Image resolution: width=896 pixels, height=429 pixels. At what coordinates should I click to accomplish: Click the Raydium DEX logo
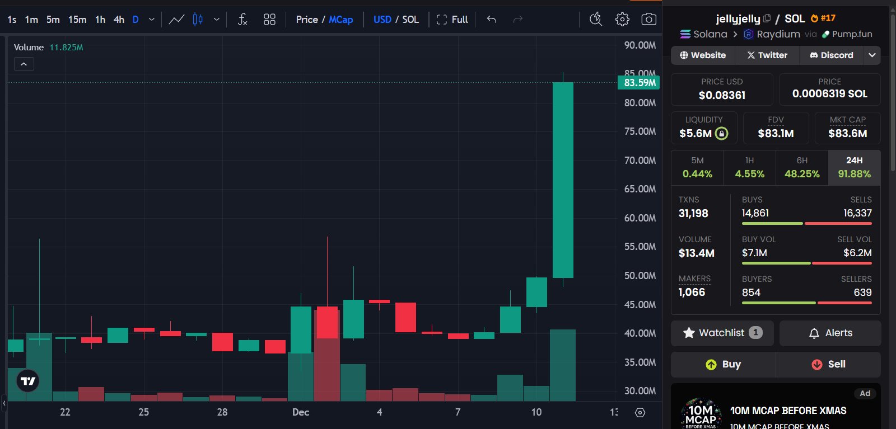[x=749, y=34]
